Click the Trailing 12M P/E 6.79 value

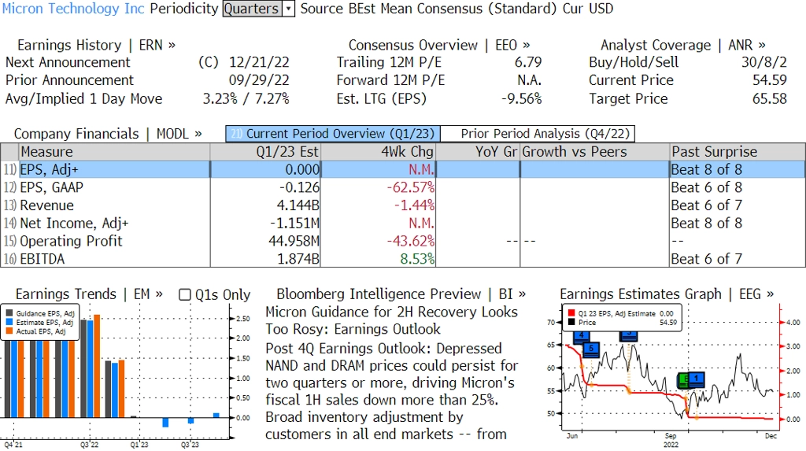528,62
